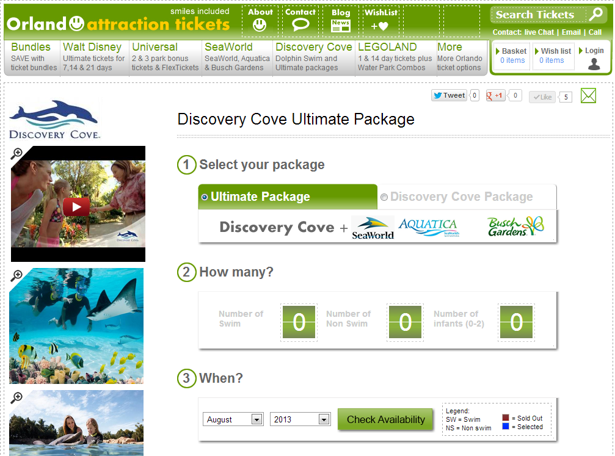Click the Email contact link
The image size is (615, 456).
click(571, 32)
